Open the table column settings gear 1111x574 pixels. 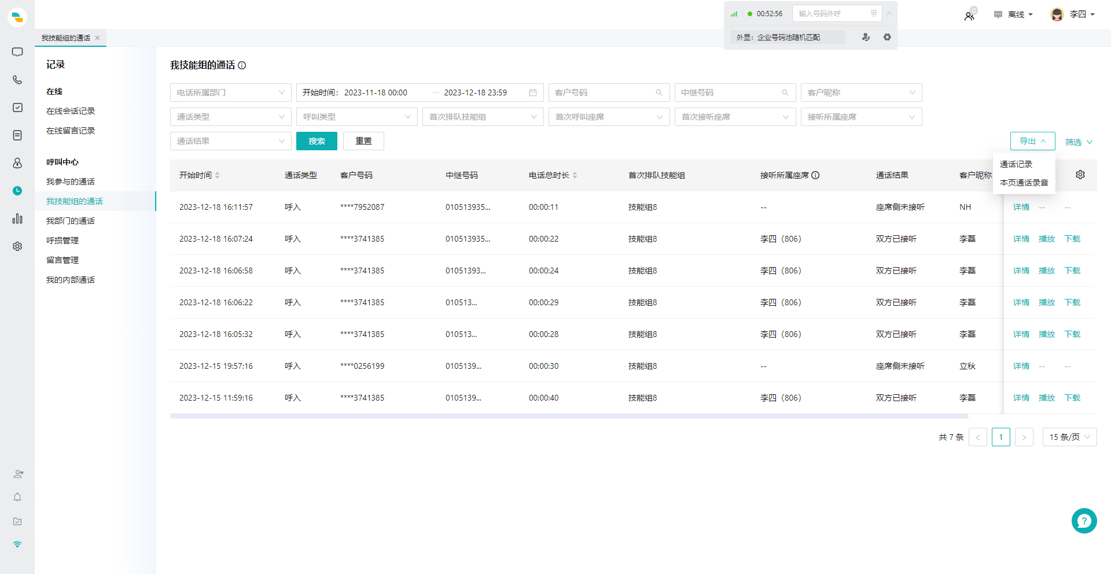(x=1080, y=175)
